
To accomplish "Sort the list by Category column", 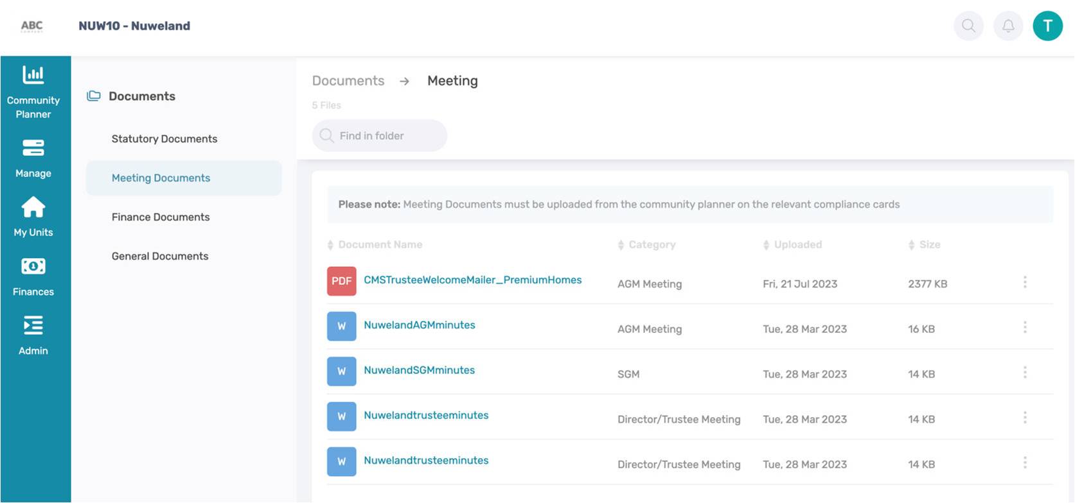I will point(652,244).
